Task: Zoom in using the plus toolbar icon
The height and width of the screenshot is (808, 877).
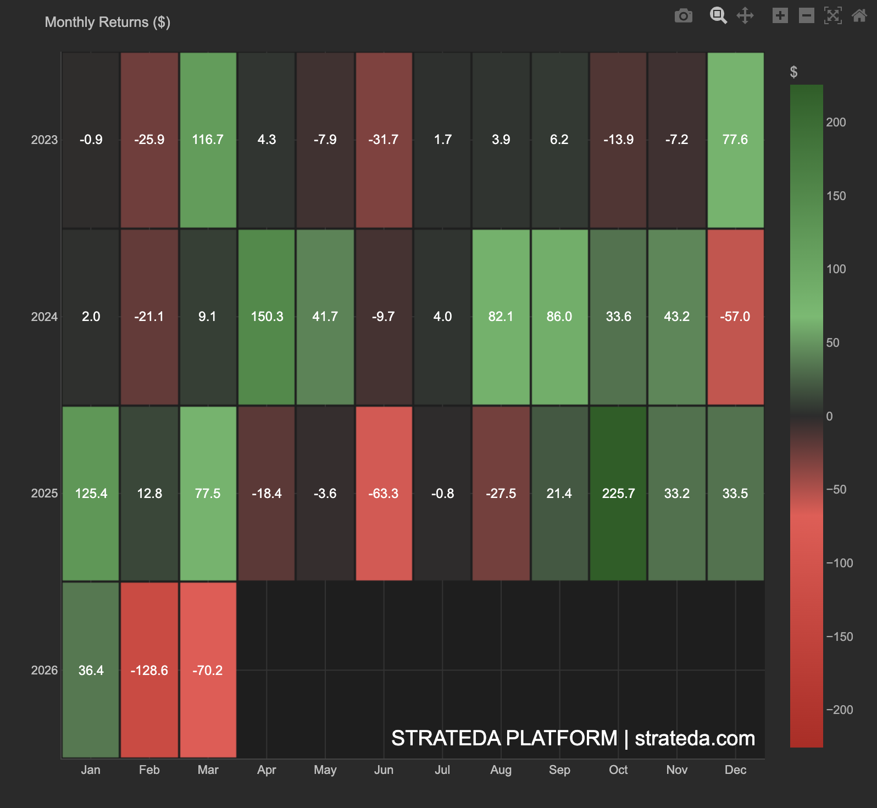Action: [x=780, y=16]
